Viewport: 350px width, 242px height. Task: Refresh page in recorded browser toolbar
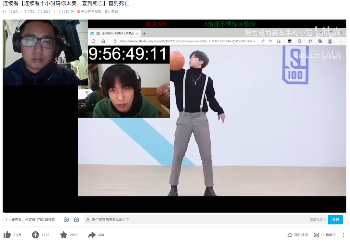[94, 41]
